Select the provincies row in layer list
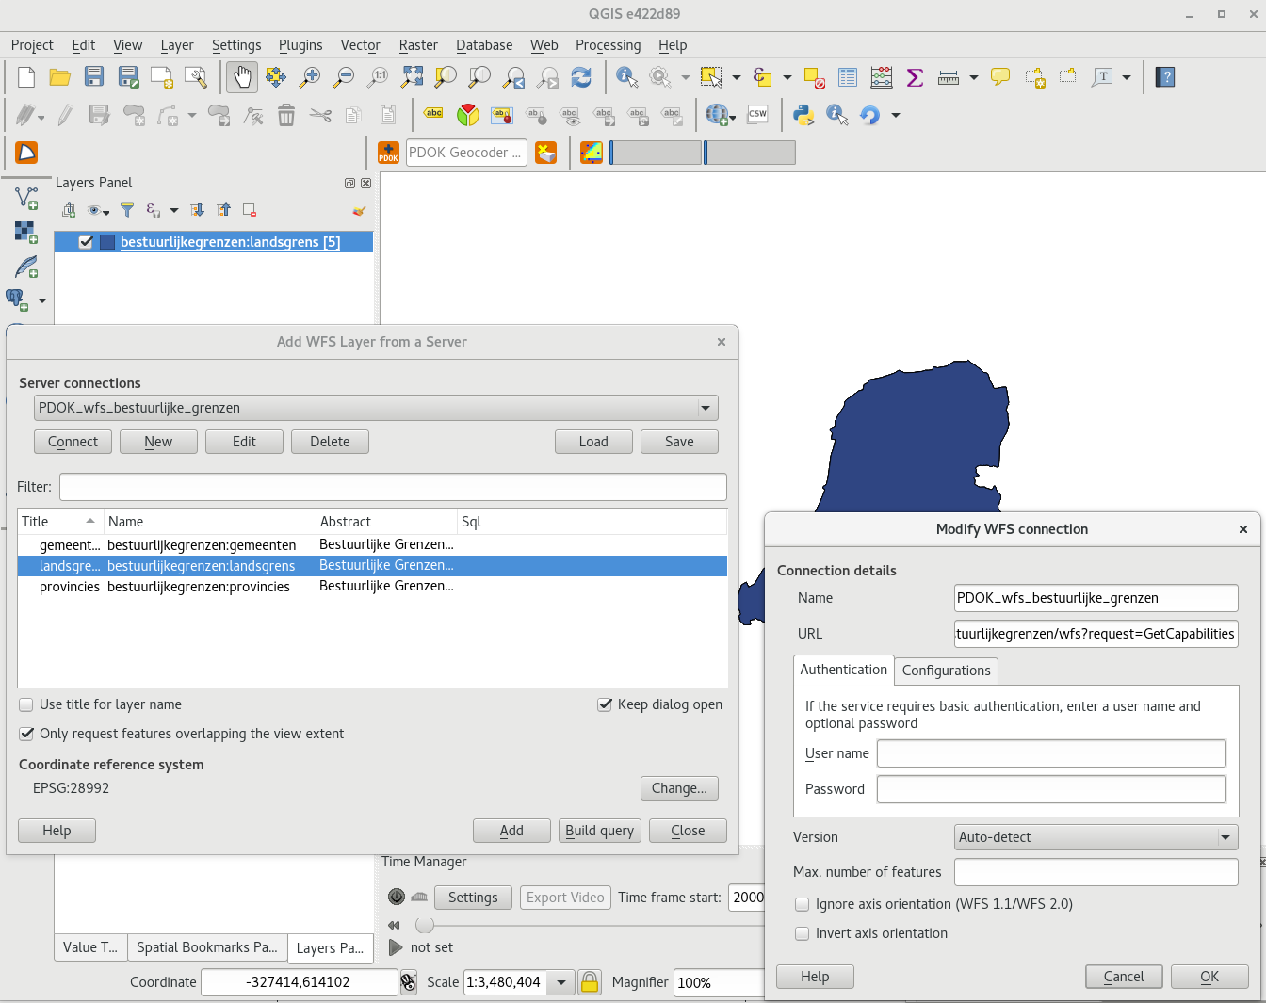This screenshot has height=1003, width=1266. coord(372,587)
